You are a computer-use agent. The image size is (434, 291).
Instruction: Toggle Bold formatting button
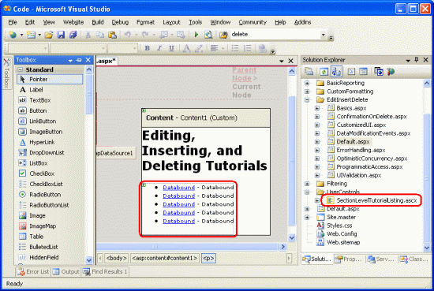point(148,48)
